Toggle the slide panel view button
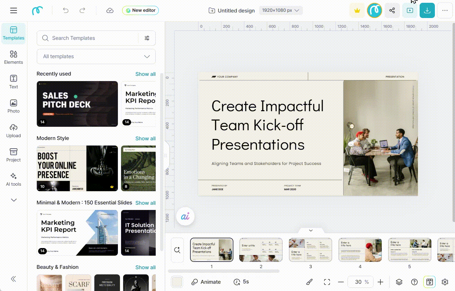Viewport: 455px width, 291px height. click(429, 282)
